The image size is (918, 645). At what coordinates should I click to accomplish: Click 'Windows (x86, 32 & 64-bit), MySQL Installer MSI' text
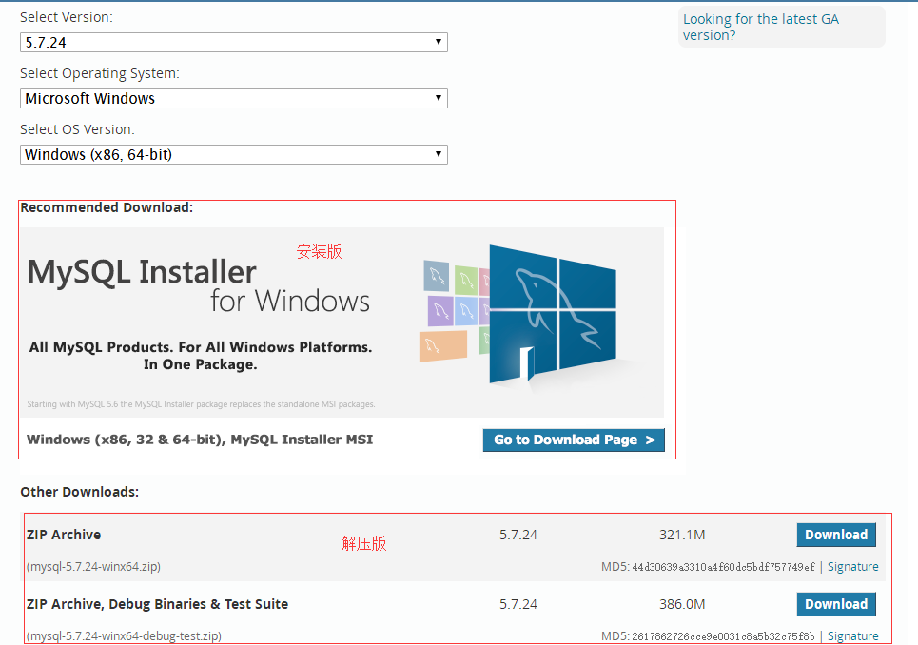click(x=200, y=440)
